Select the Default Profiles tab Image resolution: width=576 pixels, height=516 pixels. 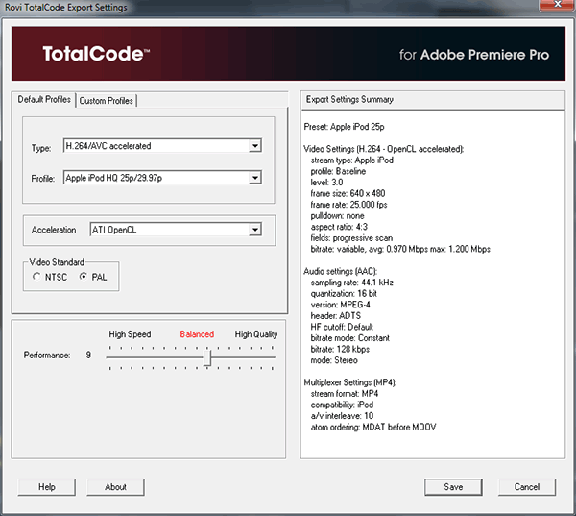click(x=44, y=99)
